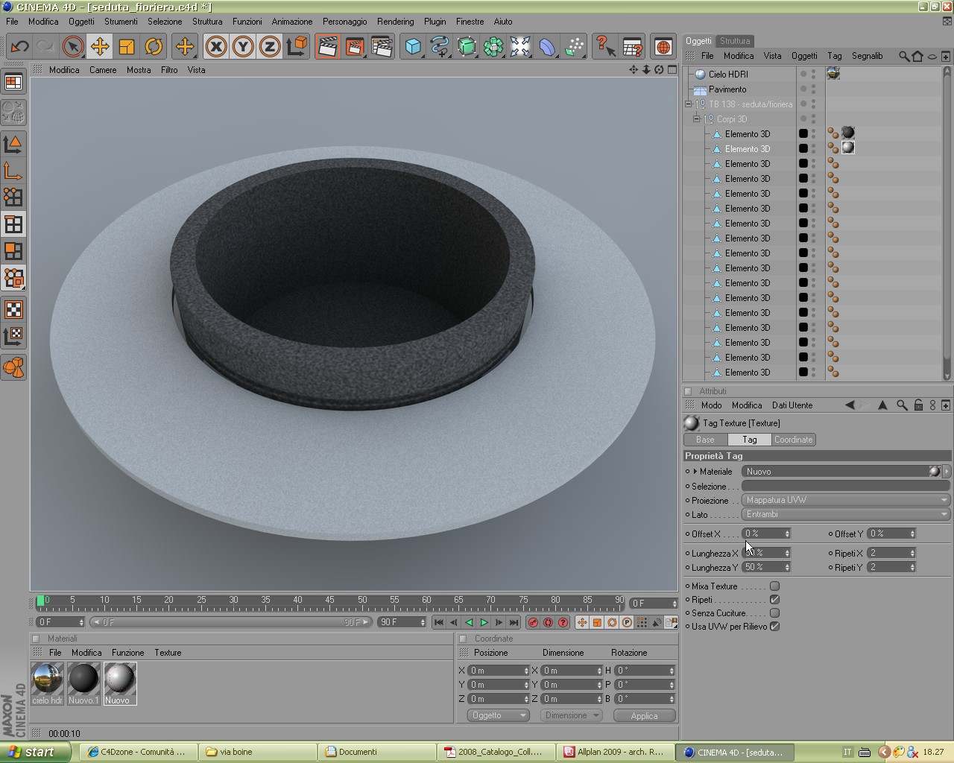Switch to the Coordinate tab in attributes
Screen dimensions: 954x763
point(793,440)
